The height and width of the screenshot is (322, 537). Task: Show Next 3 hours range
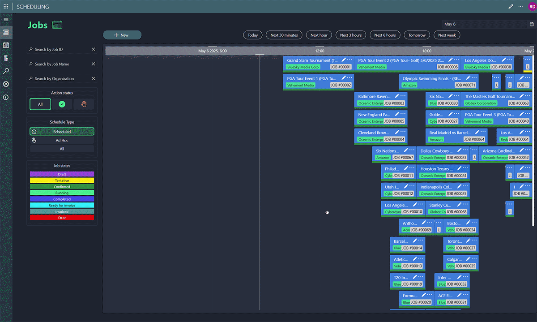click(351, 35)
